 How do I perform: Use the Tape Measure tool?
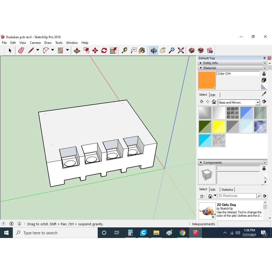pyautogui.click(x=124, y=50)
